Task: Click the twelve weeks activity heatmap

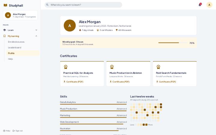Action: (x=146, y=112)
